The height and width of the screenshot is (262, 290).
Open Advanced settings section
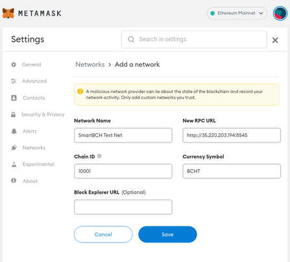(x=34, y=81)
